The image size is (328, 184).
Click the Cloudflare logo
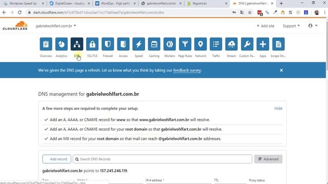click(x=15, y=26)
